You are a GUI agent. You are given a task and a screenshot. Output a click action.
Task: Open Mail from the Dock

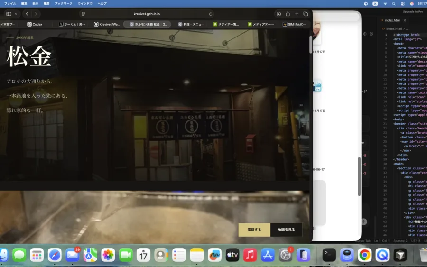73,255
